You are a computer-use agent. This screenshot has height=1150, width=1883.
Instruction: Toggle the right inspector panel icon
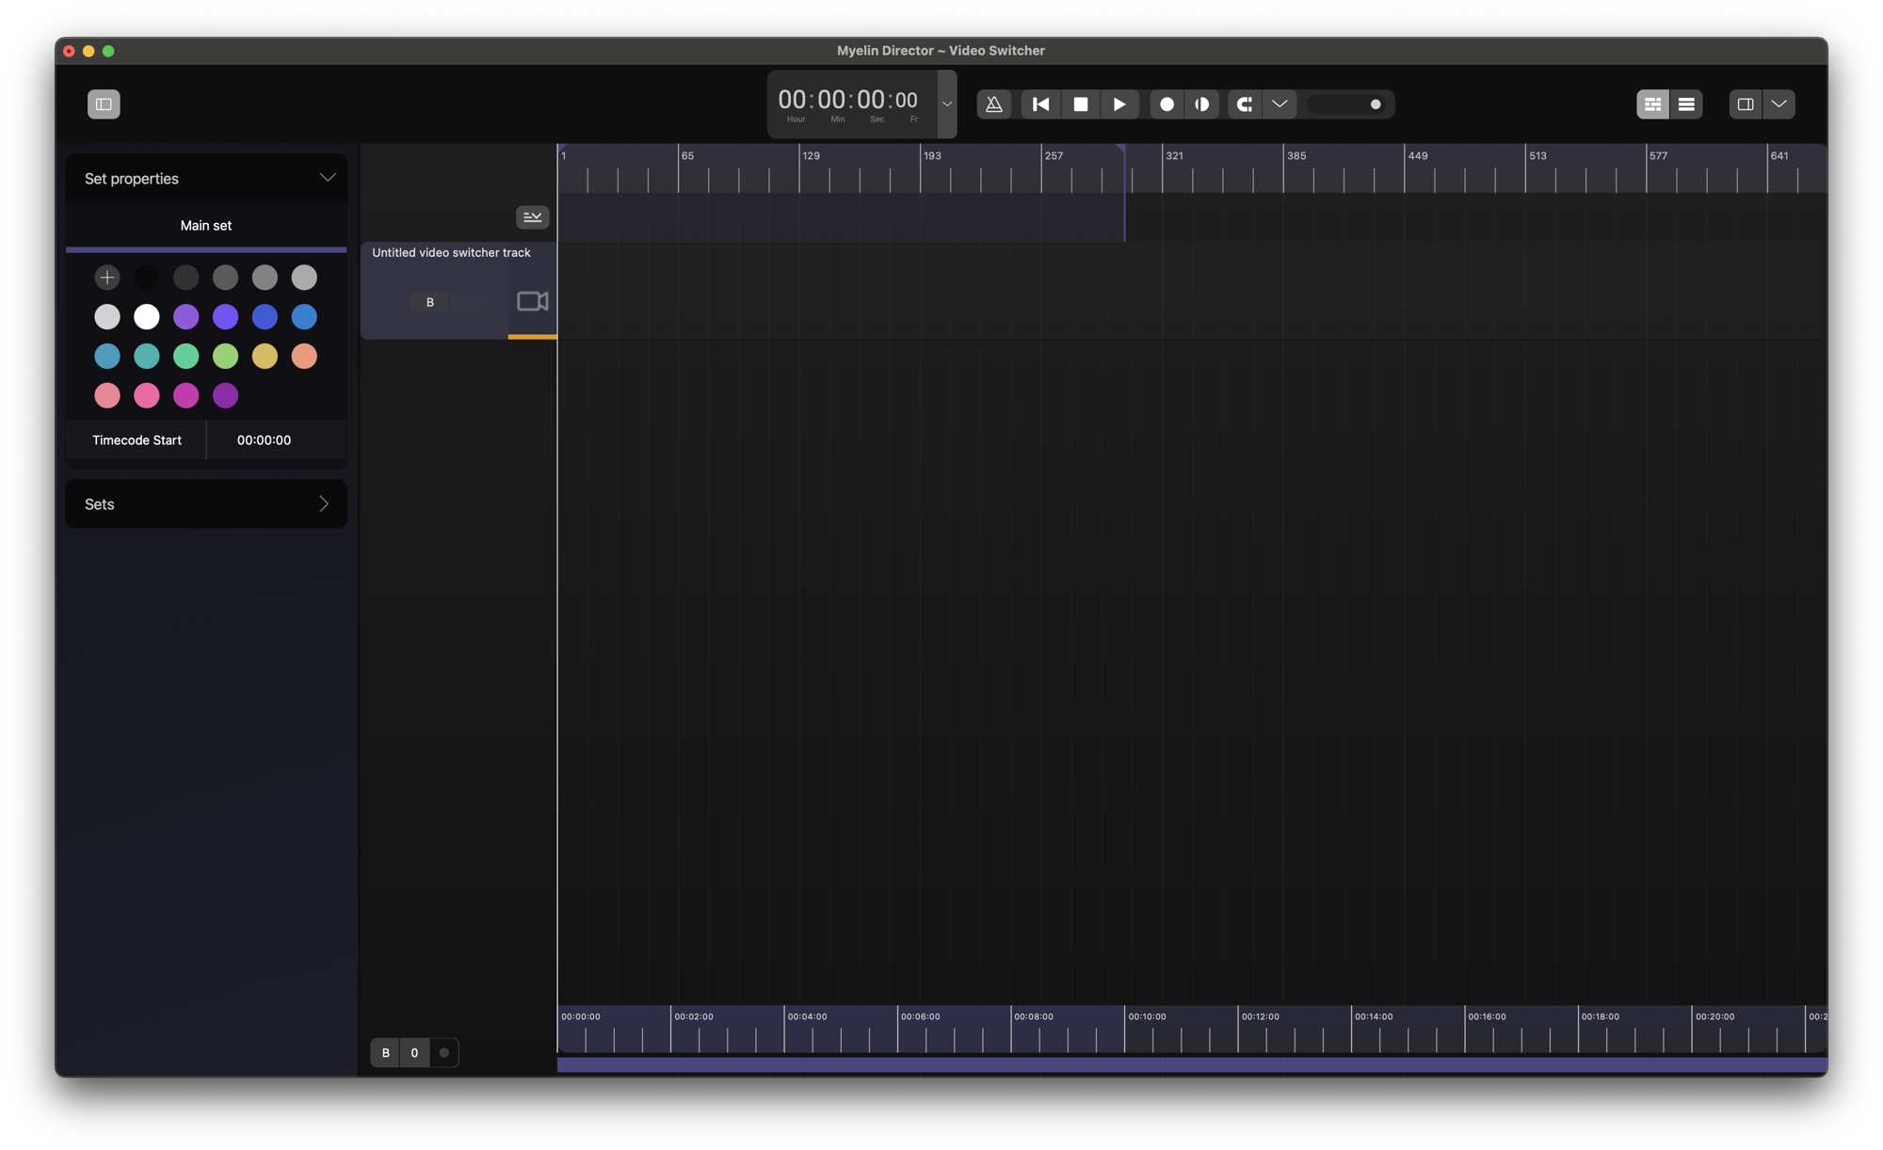click(x=1745, y=104)
